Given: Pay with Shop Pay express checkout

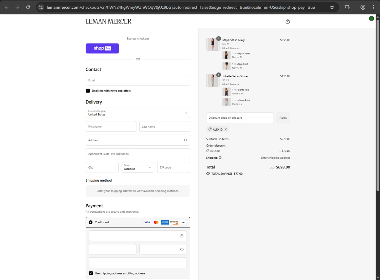Looking at the screenshot, I should pos(102,48).
